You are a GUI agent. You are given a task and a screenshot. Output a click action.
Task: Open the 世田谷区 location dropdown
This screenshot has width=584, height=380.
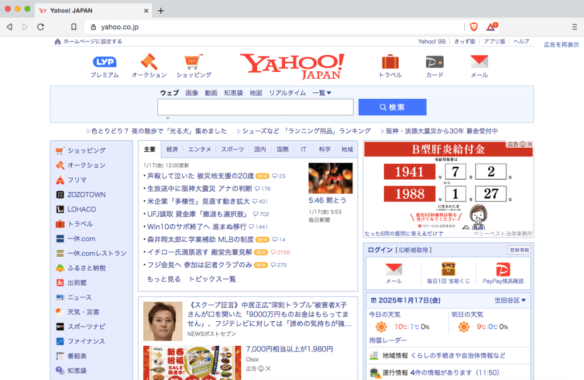[510, 300]
